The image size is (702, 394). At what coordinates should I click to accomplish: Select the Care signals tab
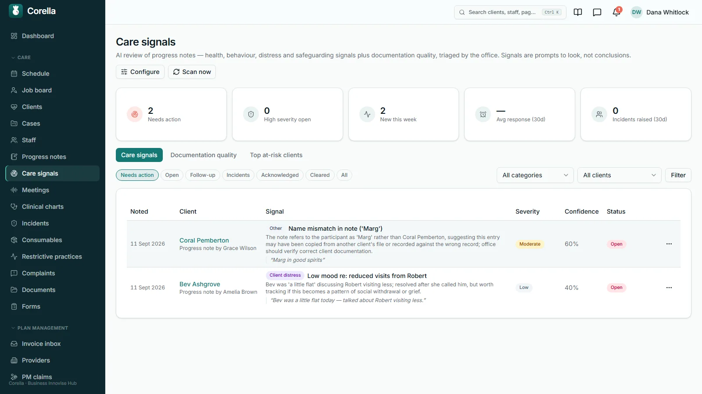pos(139,155)
